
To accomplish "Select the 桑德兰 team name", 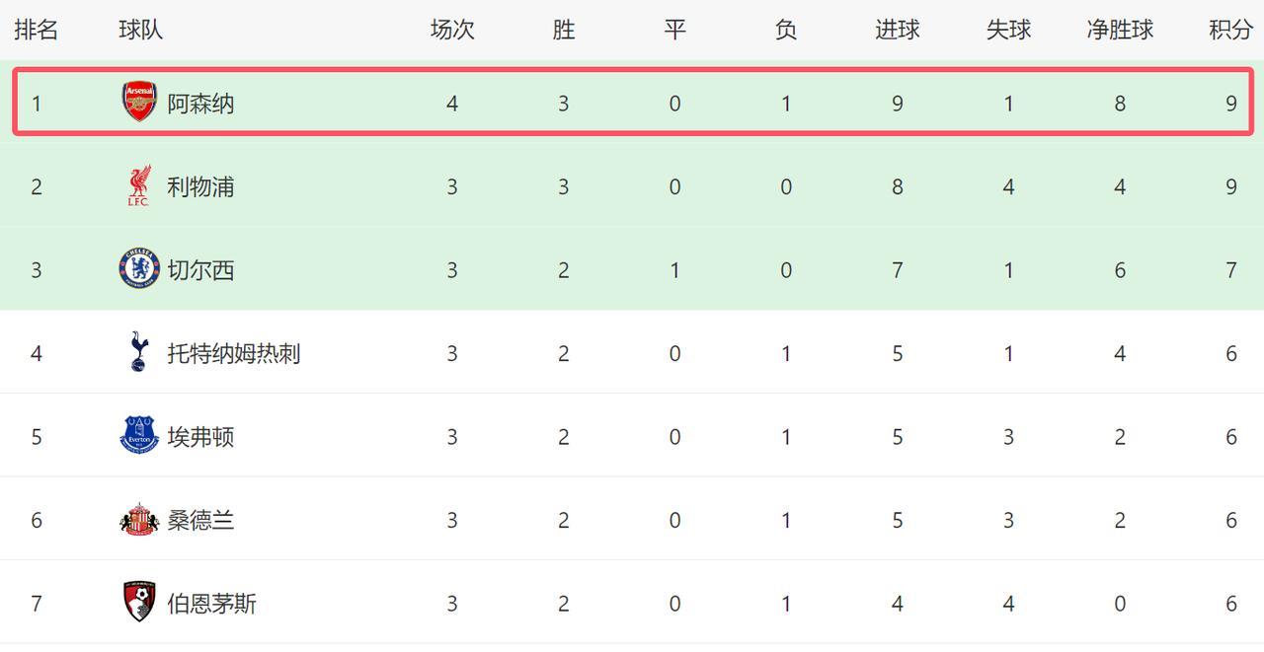I will tap(200, 520).
